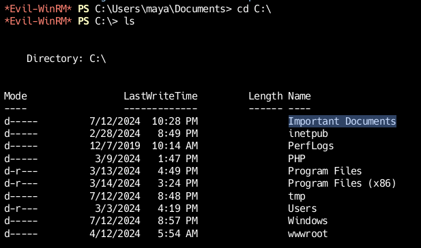Click the PHP directory name
Viewport: 421px width, 248px height.
[x=297, y=159]
